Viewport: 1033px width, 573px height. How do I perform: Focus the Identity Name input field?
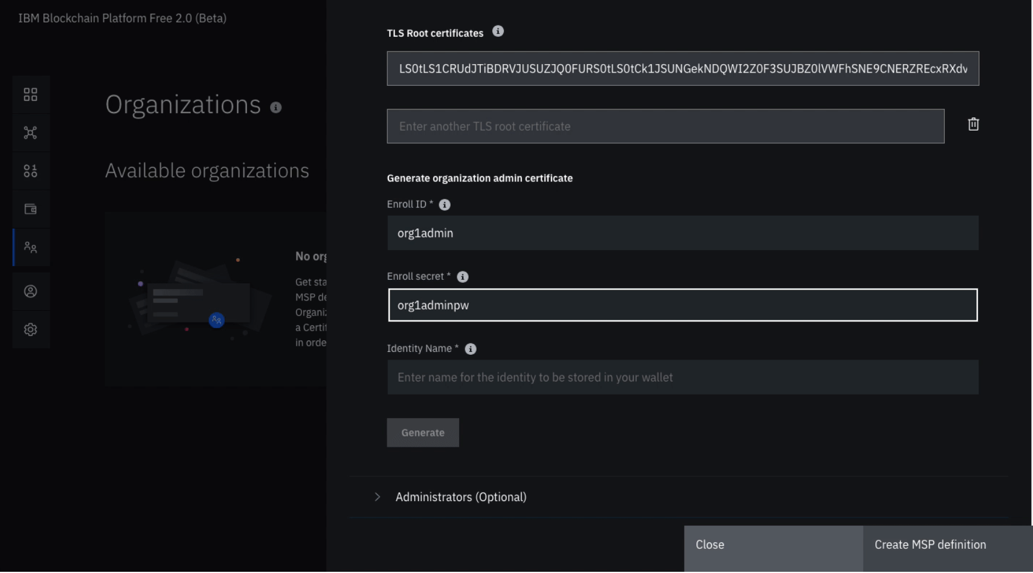coord(683,377)
